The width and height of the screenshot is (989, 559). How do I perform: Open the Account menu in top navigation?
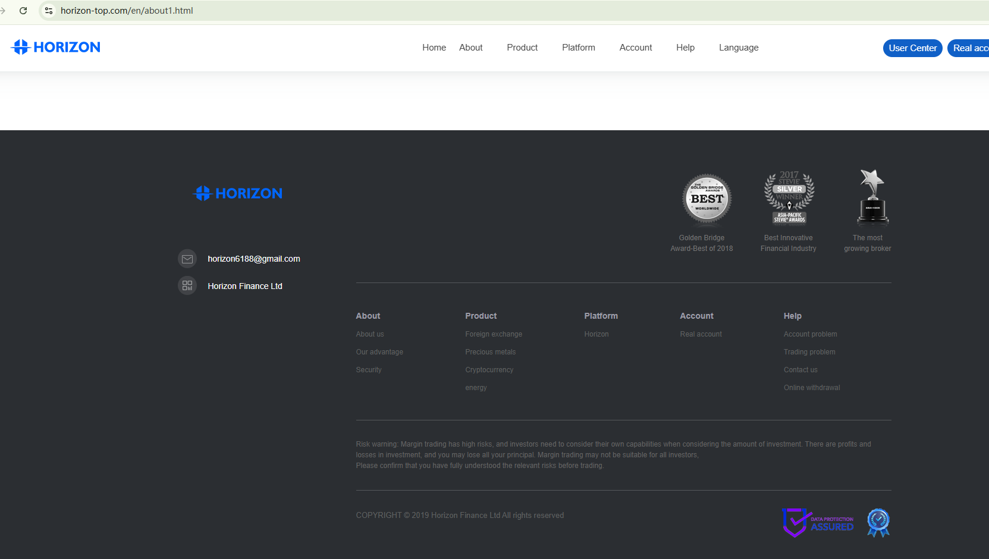[636, 48]
